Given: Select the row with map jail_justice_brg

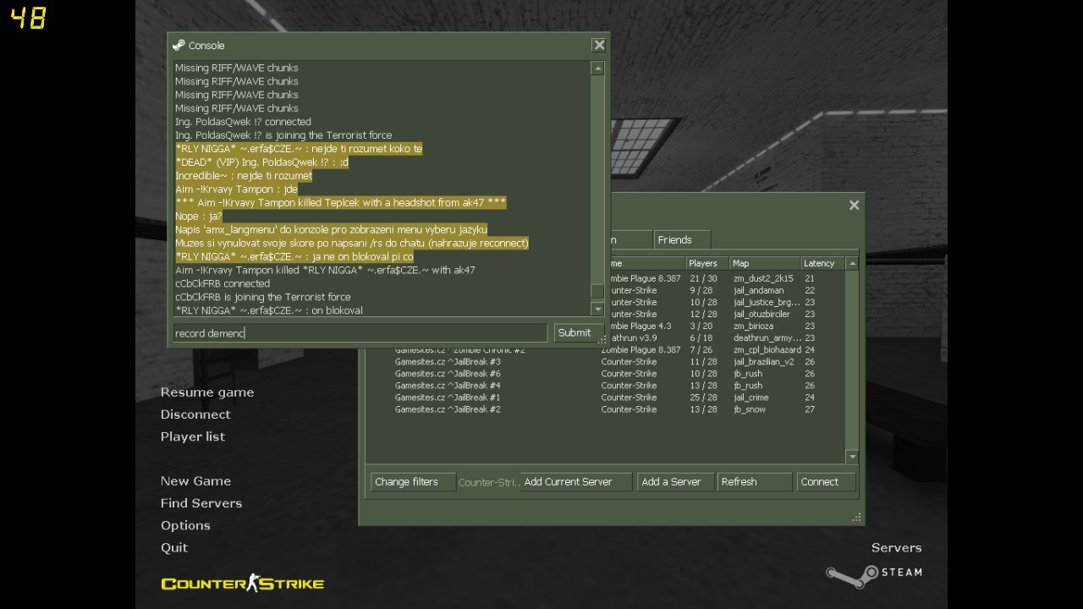Looking at the screenshot, I should [726, 302].
